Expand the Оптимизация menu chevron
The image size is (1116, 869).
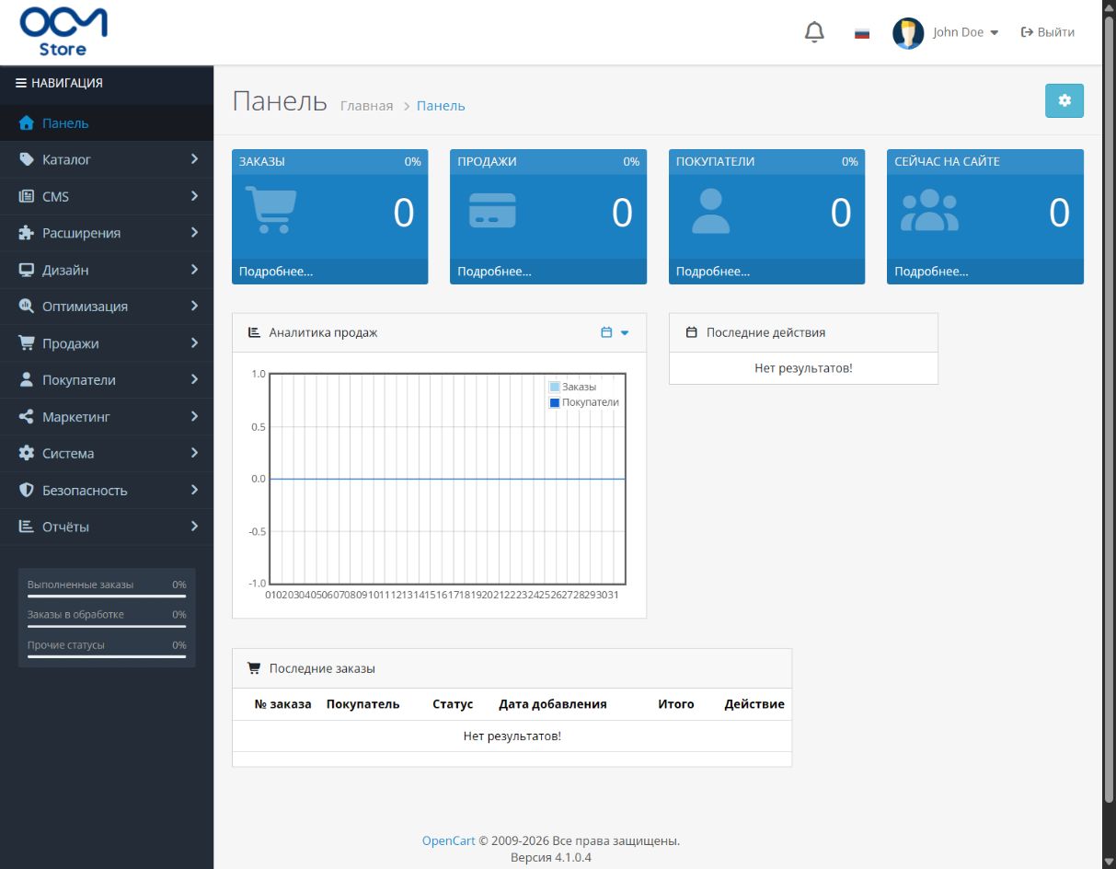[194, 307]
